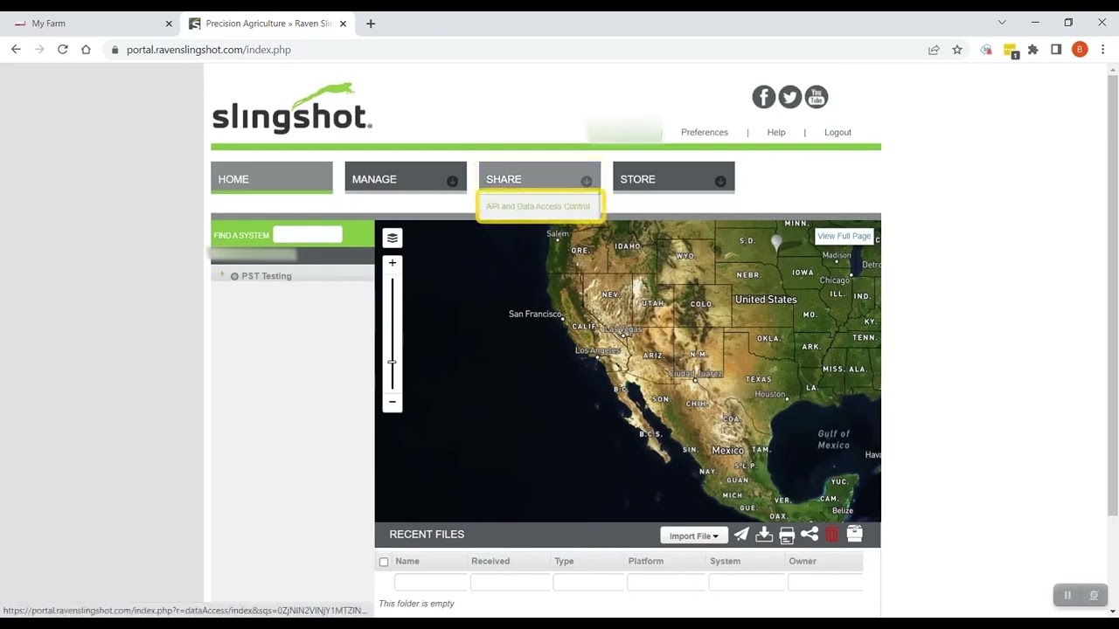Go back in browser history
The width and height of the screenshot is (1119, 629).
[x=16, y=50]
